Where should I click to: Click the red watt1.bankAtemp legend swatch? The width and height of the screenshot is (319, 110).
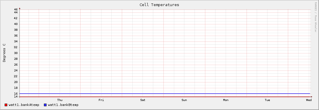coord(6,105)
